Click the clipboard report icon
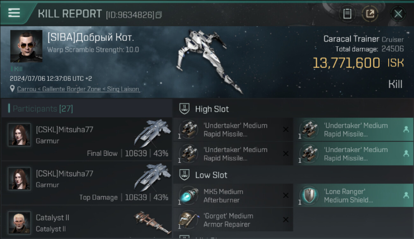 click(347, 14)
